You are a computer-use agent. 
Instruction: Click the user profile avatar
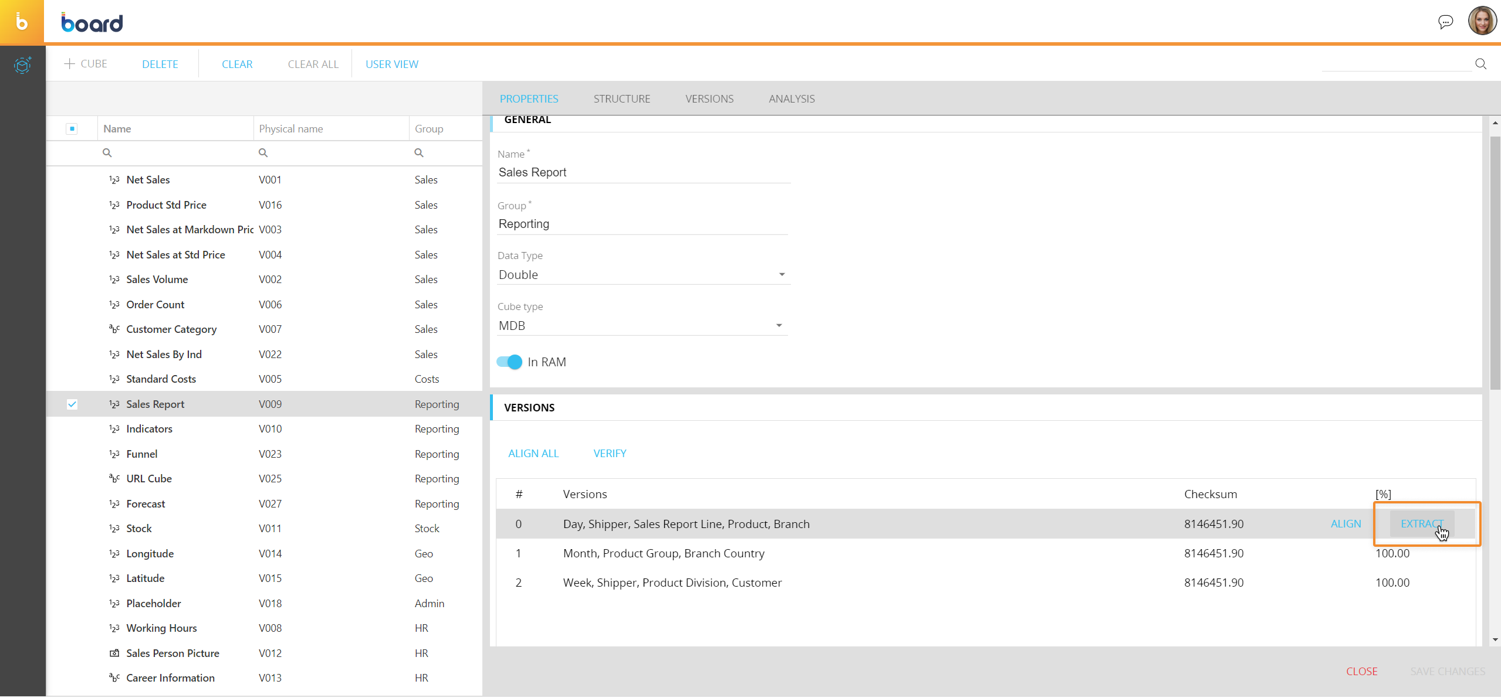click(x=1482, y=21)
